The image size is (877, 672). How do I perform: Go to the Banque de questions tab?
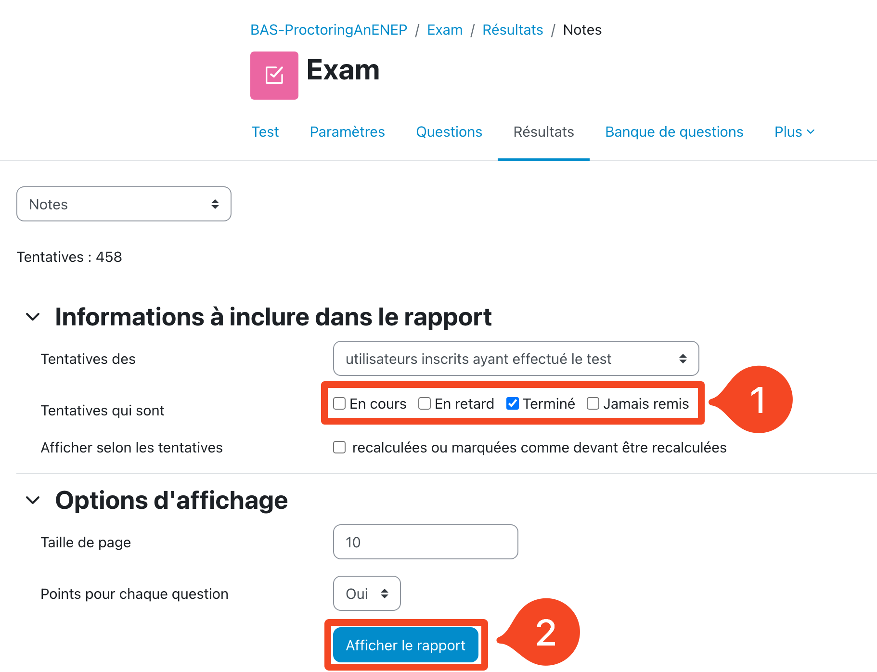[674, 132]
